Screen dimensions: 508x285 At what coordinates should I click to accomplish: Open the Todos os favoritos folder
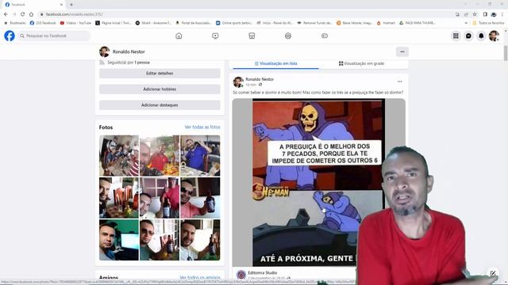pos(489,23)
